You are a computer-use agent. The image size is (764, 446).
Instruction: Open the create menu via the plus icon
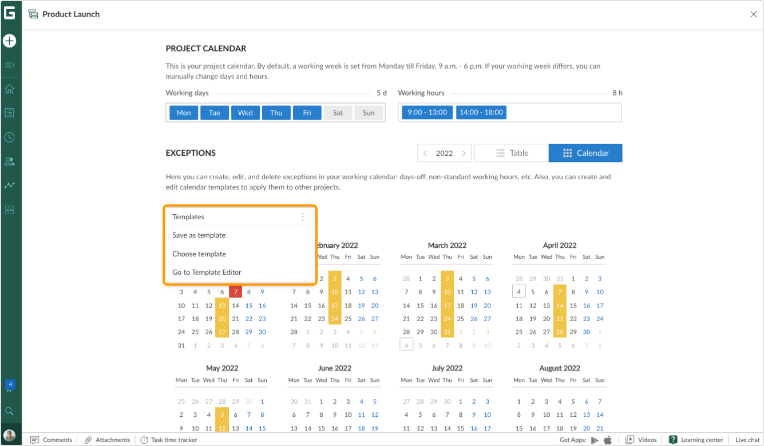click(10, 41)
